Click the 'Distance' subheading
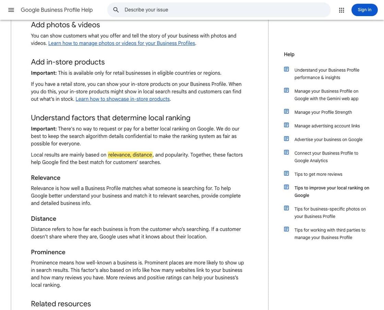This screenshot has width=384, height=310. click(x=44, y=219)
